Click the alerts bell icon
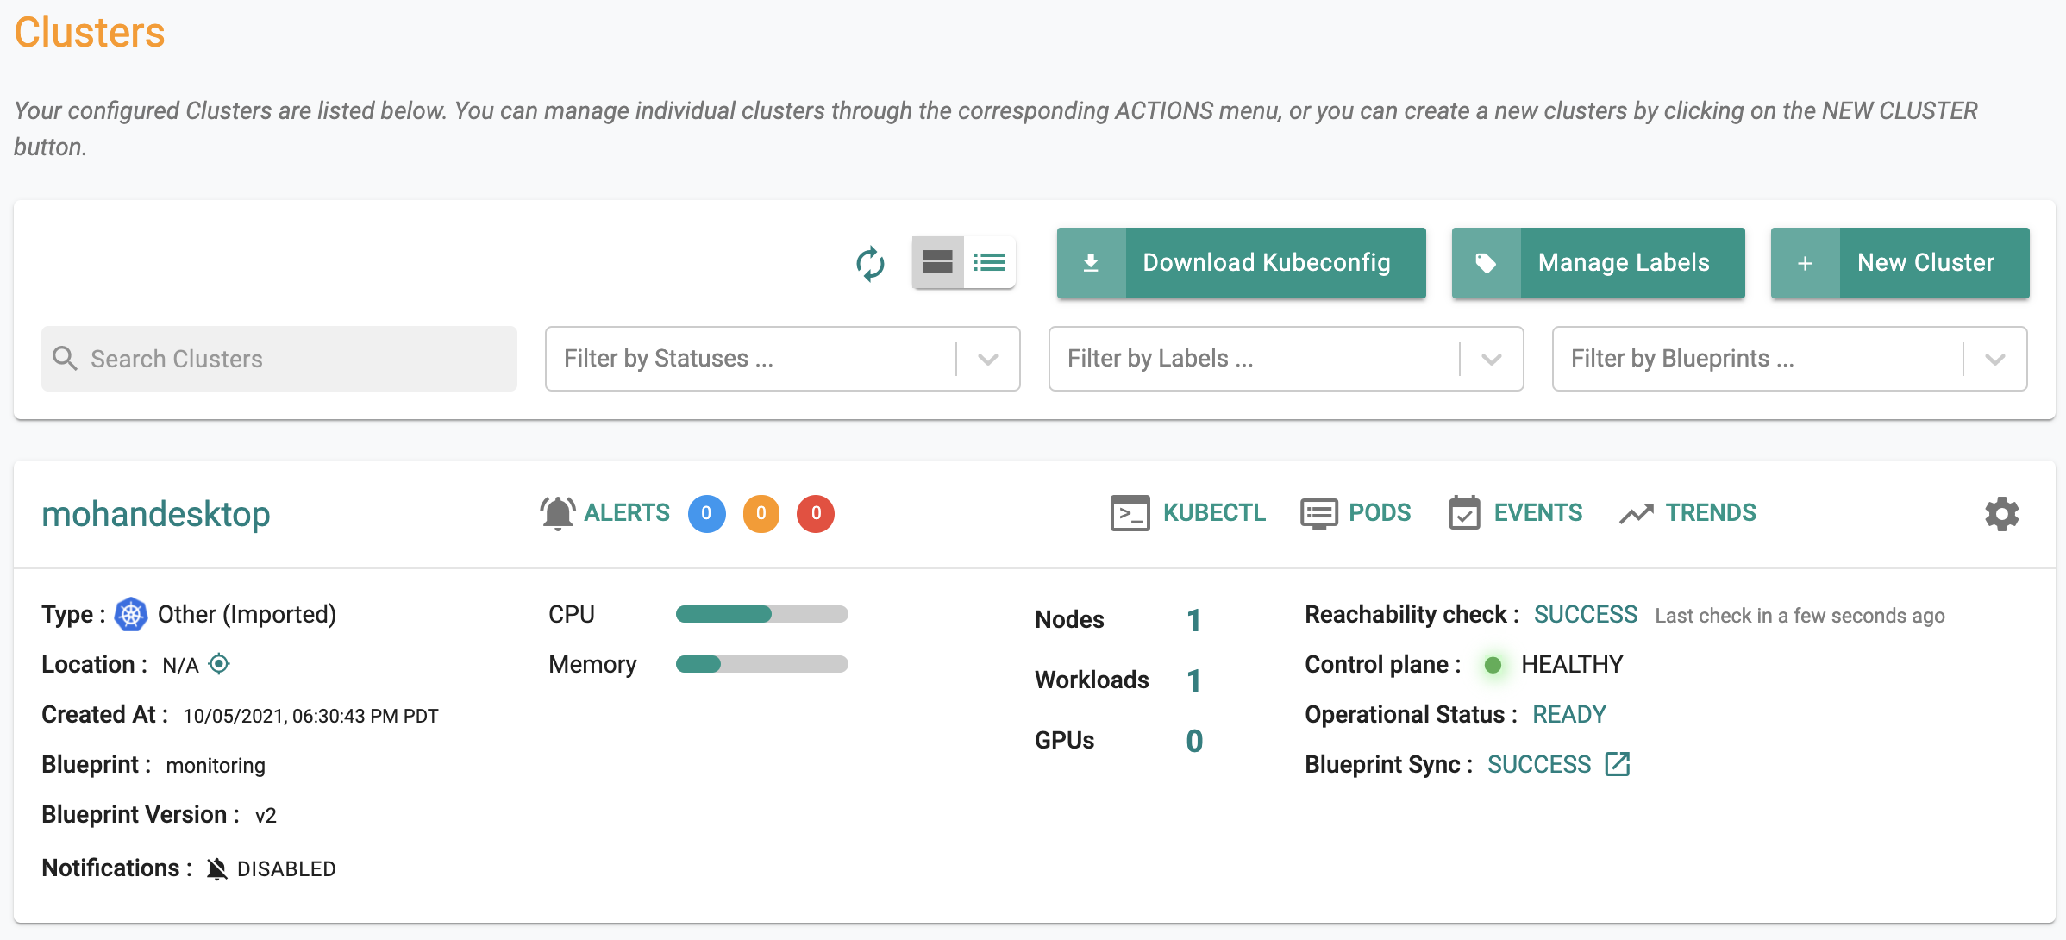 tap(558, 513)
